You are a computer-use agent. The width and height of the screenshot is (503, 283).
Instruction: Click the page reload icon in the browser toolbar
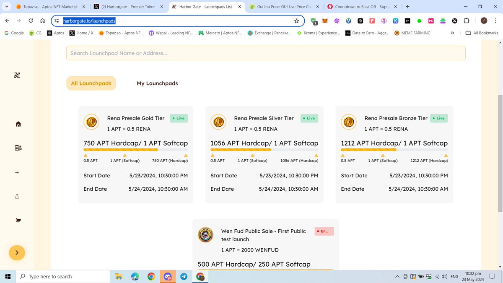pos(30,20)
